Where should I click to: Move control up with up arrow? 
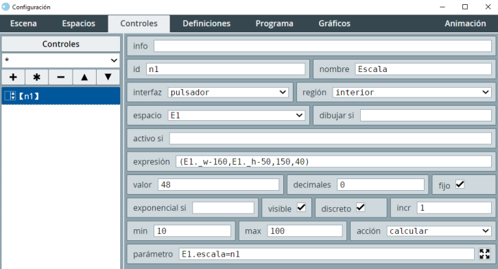tap(84, 77)
